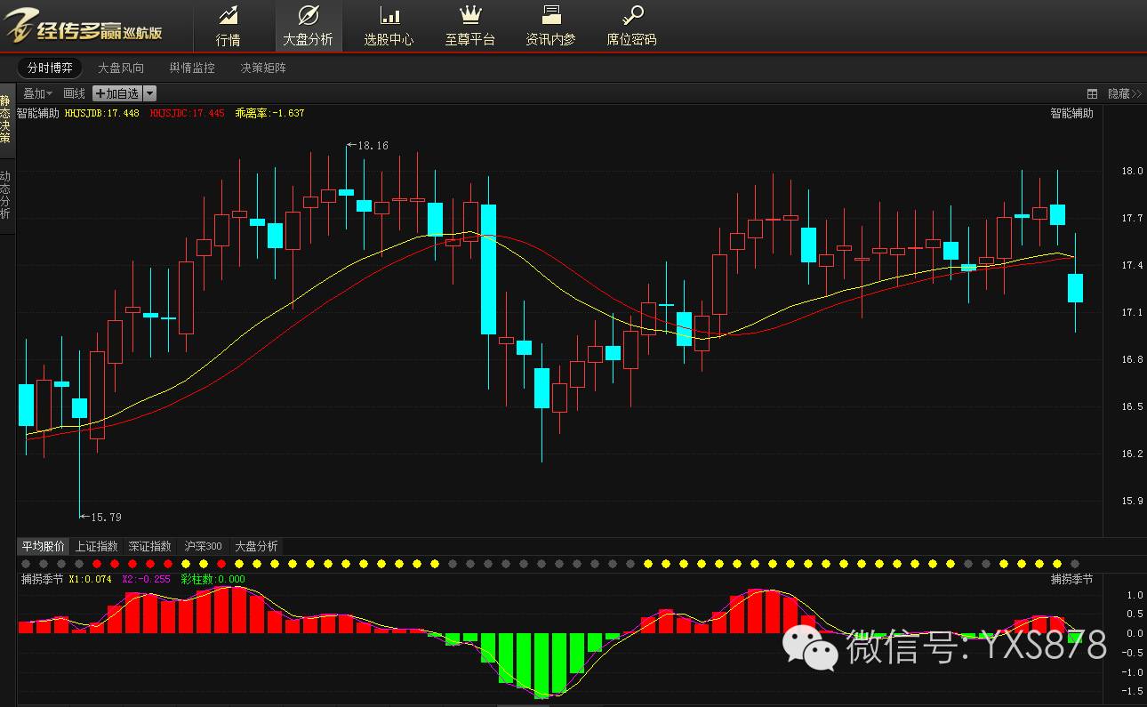Select the 静态决策 side tab

point(5,120)
